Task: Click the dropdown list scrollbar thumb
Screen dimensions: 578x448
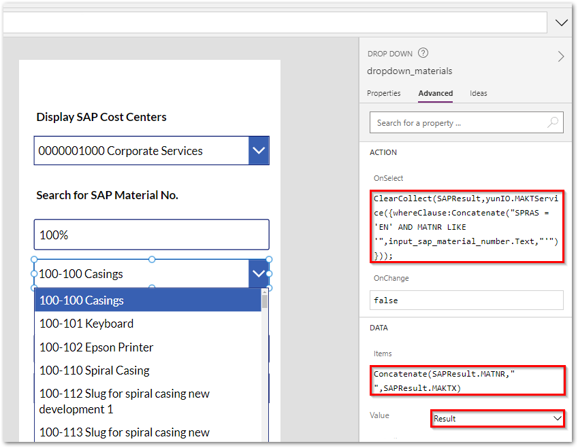Action: (x=264, y=301)
